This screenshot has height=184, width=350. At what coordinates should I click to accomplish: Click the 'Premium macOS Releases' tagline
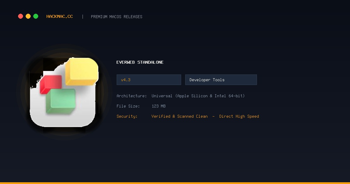pos(117,17)
